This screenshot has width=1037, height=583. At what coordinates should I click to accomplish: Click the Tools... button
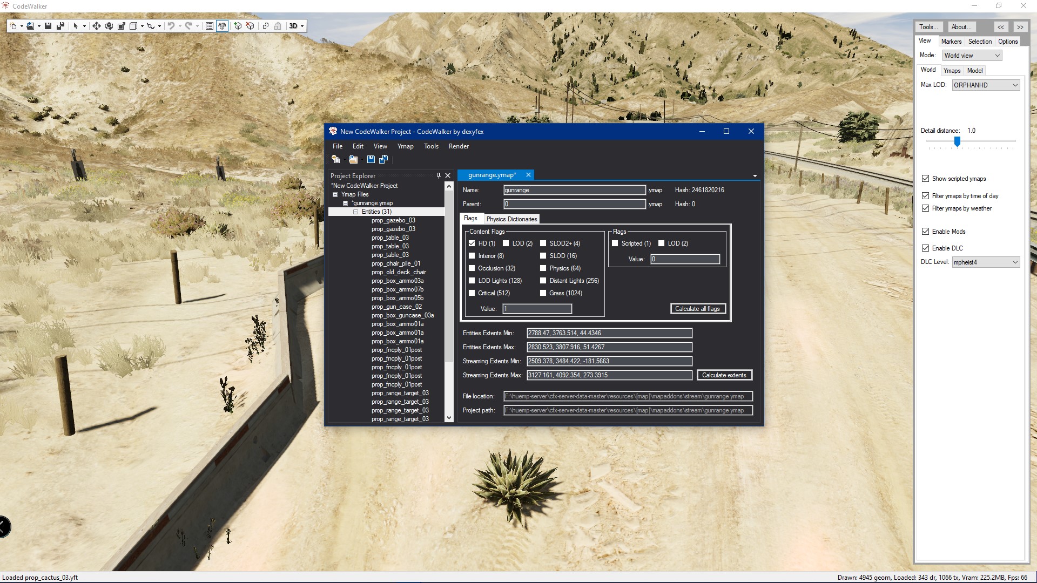(928, 27)
